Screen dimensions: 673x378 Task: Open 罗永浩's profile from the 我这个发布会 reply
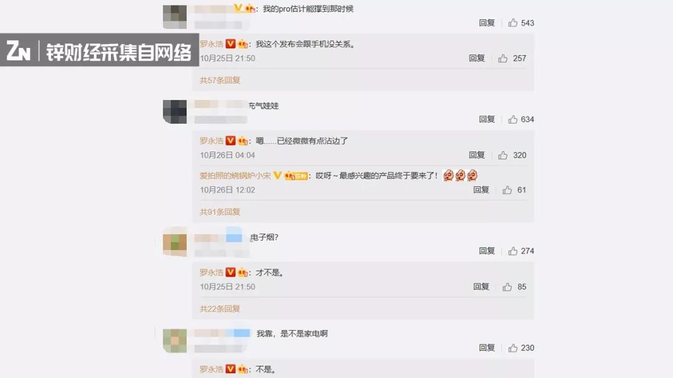[x=211, y=44]
